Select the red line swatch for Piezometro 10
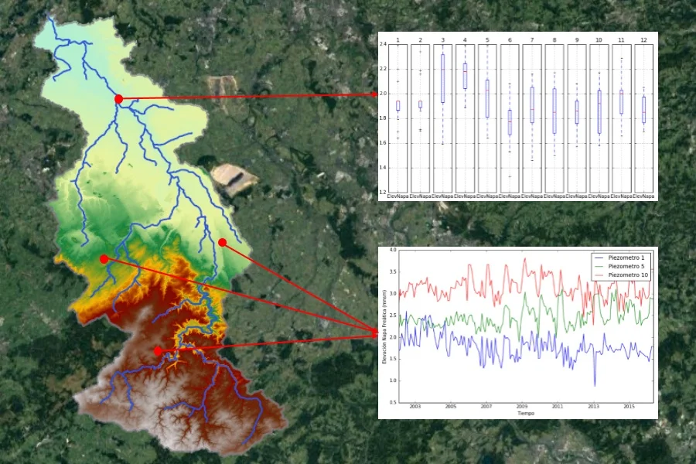This screenshot has width=696, height=464. [x=600, y=275]
